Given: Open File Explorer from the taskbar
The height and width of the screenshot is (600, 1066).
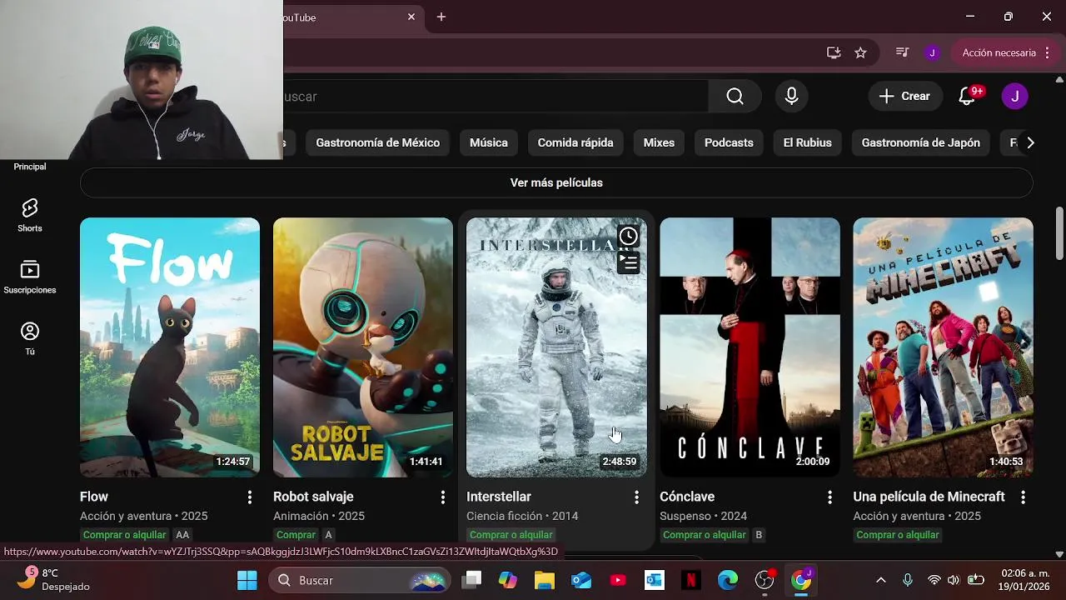Looking at the screenshot, I should [x=544, y=580].
